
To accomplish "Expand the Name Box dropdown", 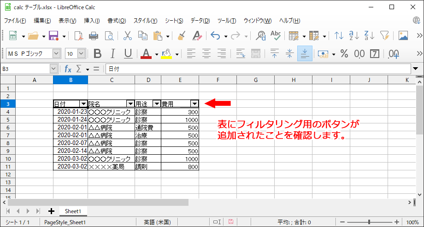I will (x=54, y=69).
